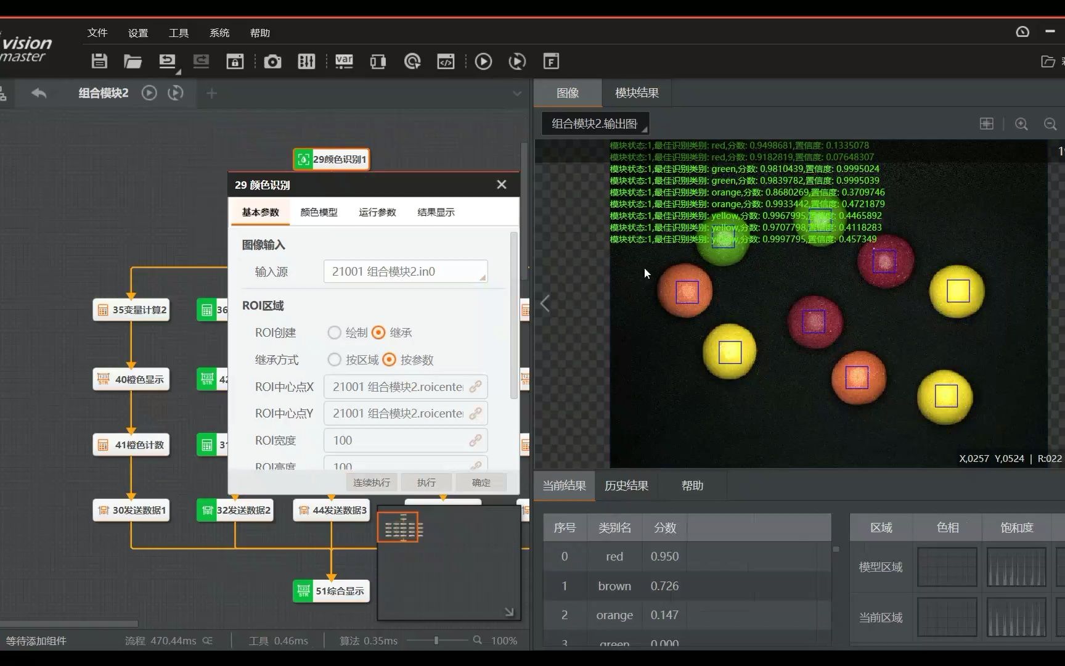Open the 历史结果 results tab

pos(626,485)
